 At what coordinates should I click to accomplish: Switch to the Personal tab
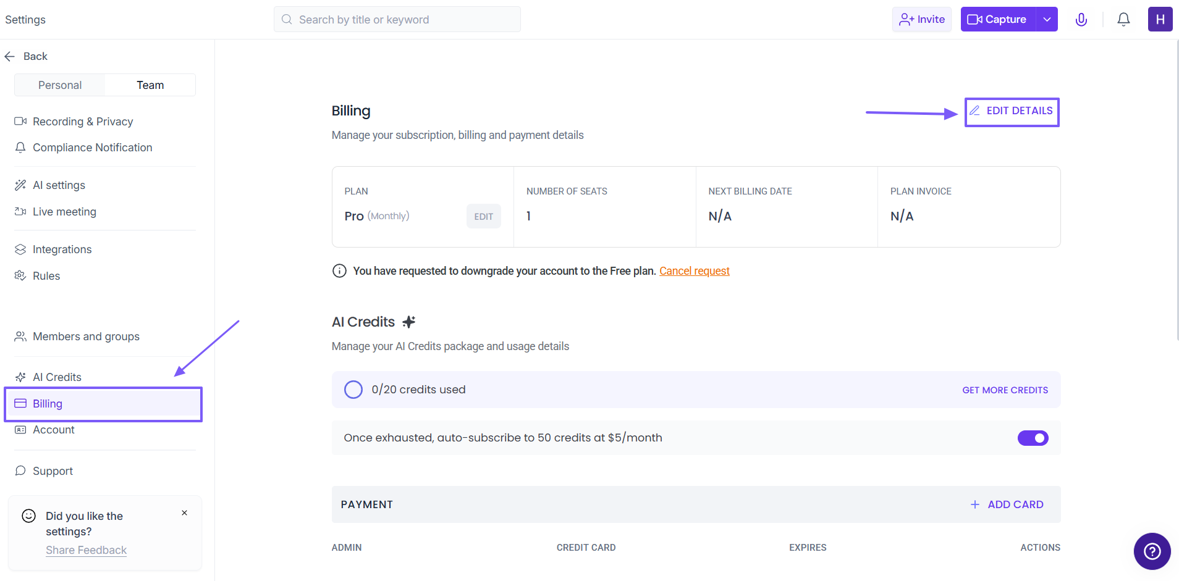60,85
